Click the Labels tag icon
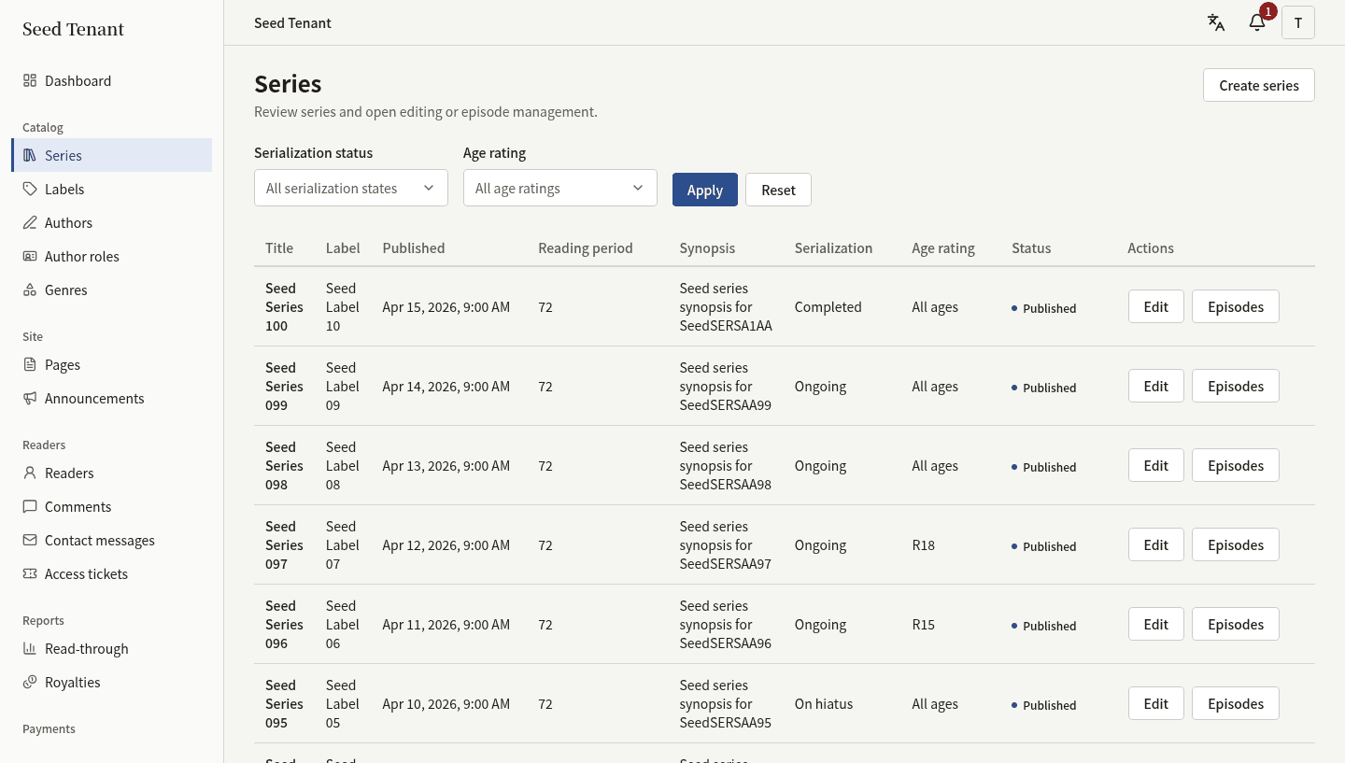The width and height of the screenshot is (1345, 763). tap(30, 189)
